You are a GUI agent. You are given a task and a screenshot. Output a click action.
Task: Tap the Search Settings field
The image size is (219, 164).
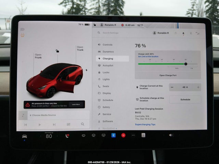click(x=110, y=33)
